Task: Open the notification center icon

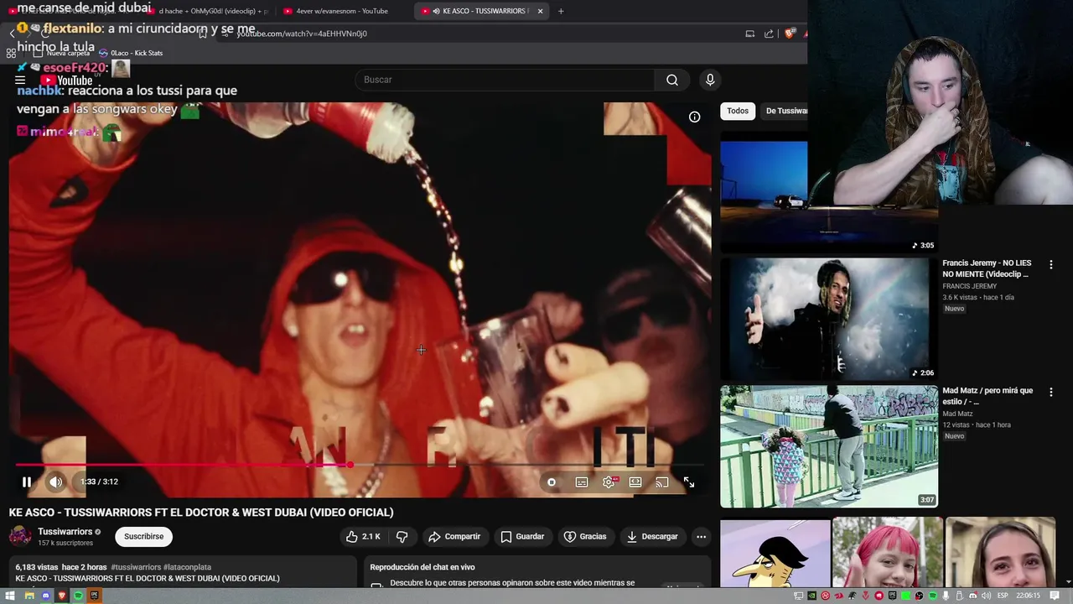Action: tap(1056, 596)
